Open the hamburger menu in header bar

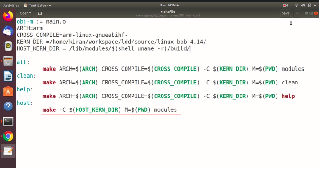coord(297,13)
